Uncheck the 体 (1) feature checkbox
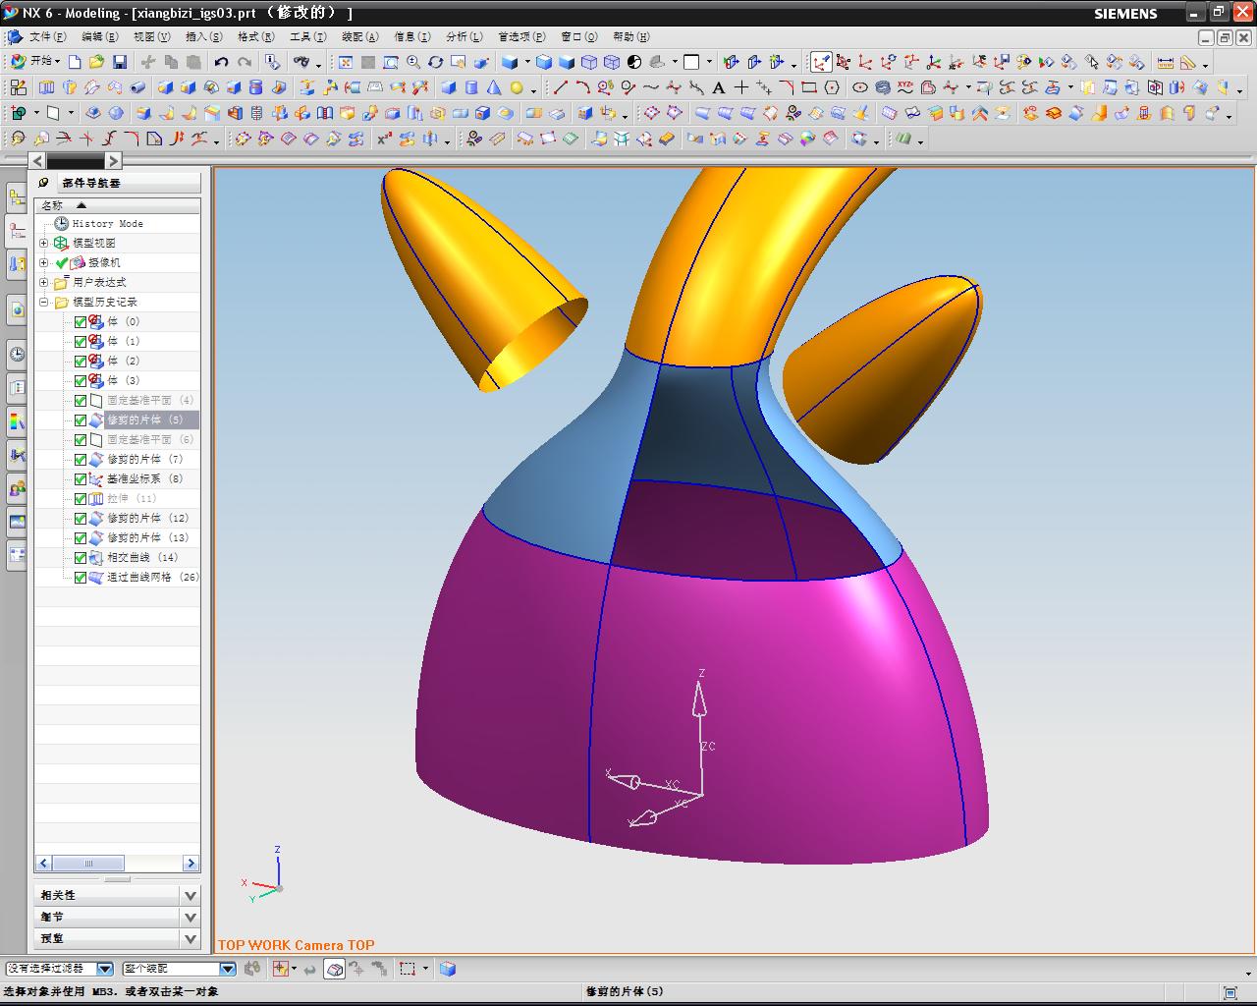This screenshot has width=1257, height=1006. click(81, 341)
